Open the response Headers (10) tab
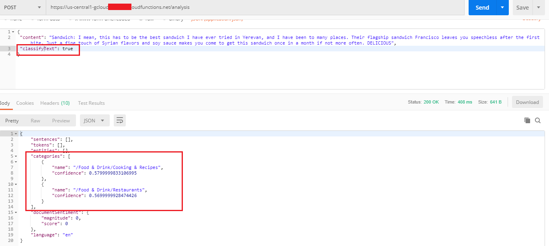This screenshot has width=549, height=246. [x=55, y=103]
